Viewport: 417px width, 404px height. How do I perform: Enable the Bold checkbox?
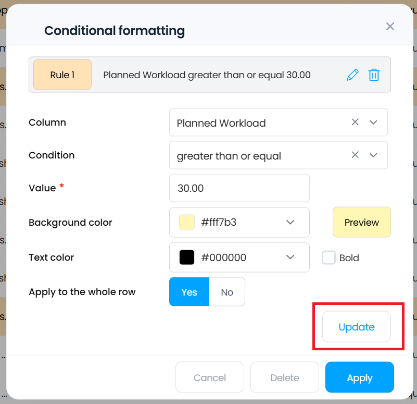(x=328, y=258)
